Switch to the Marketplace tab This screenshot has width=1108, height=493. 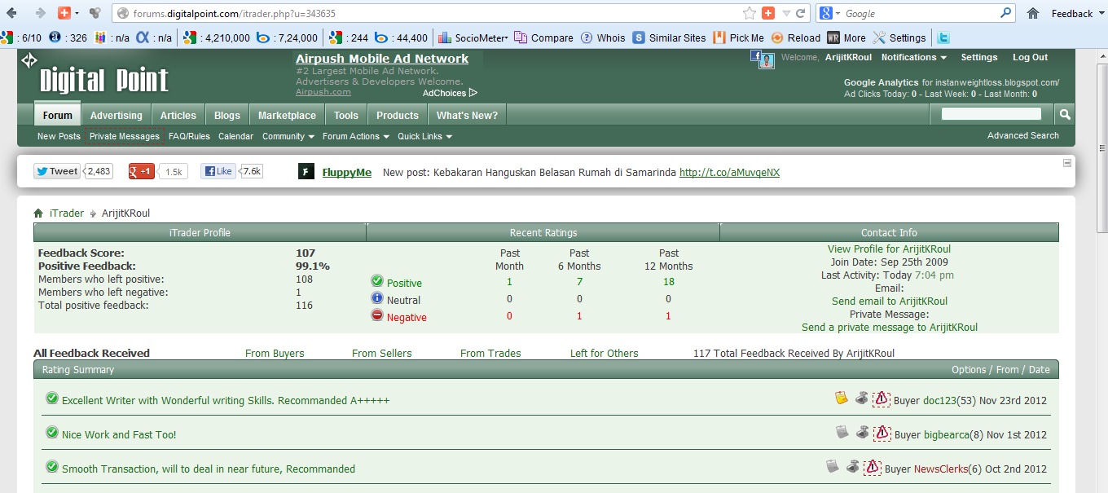(287, 115)
